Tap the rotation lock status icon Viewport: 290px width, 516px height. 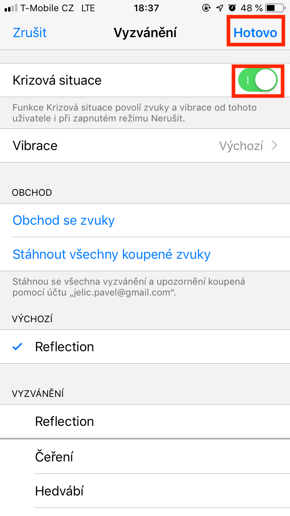coord(206,8)
